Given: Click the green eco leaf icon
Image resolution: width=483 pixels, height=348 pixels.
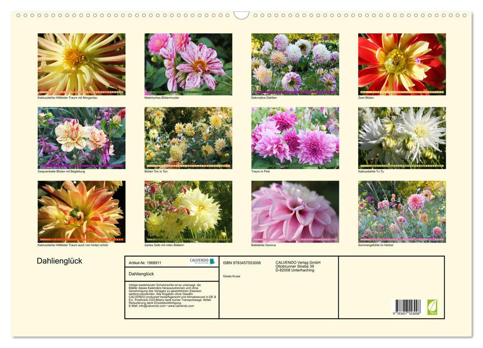Looking at the screenshot, I should click(x=432, y=307).
